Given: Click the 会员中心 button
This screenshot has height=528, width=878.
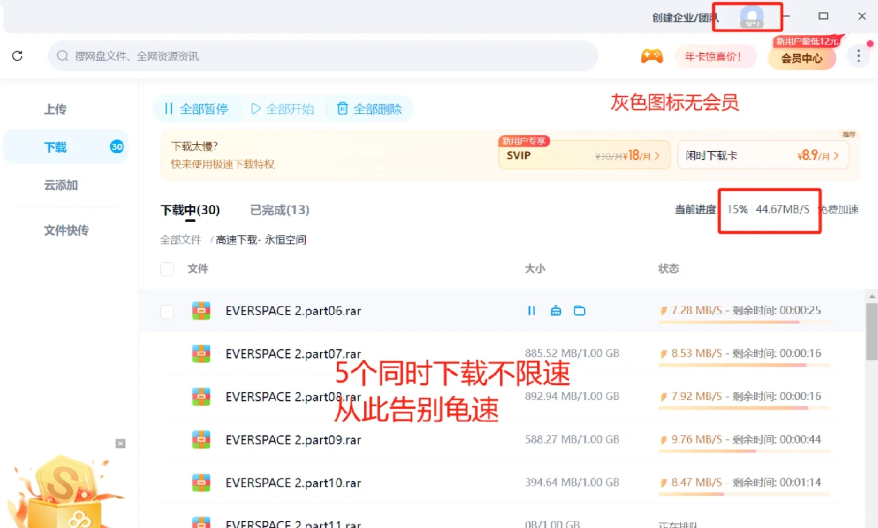Looking at the screenshot, I should tap(801, 57).
